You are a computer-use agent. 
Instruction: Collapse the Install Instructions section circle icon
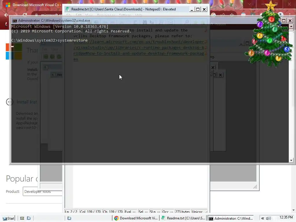click(10, 102)
